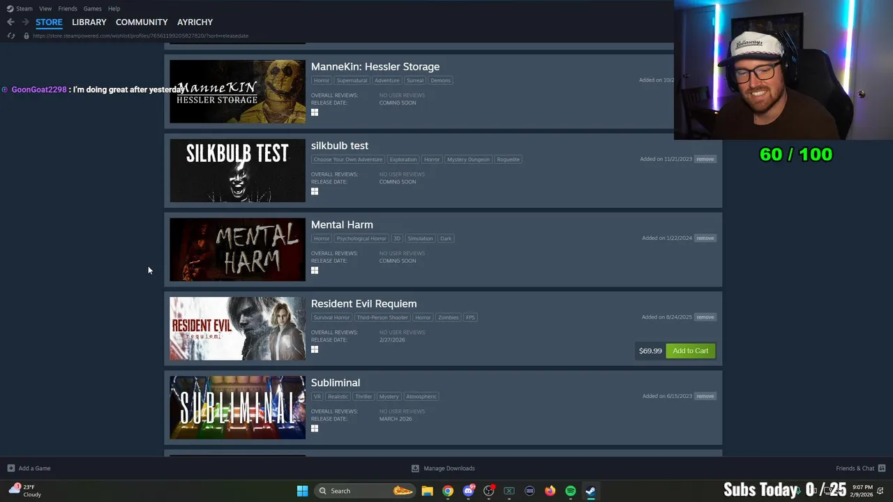The height and width of the screenshot is (502, 893).
Task: Click the Windows taskbar Search box
Action: [x=366, y=491]
